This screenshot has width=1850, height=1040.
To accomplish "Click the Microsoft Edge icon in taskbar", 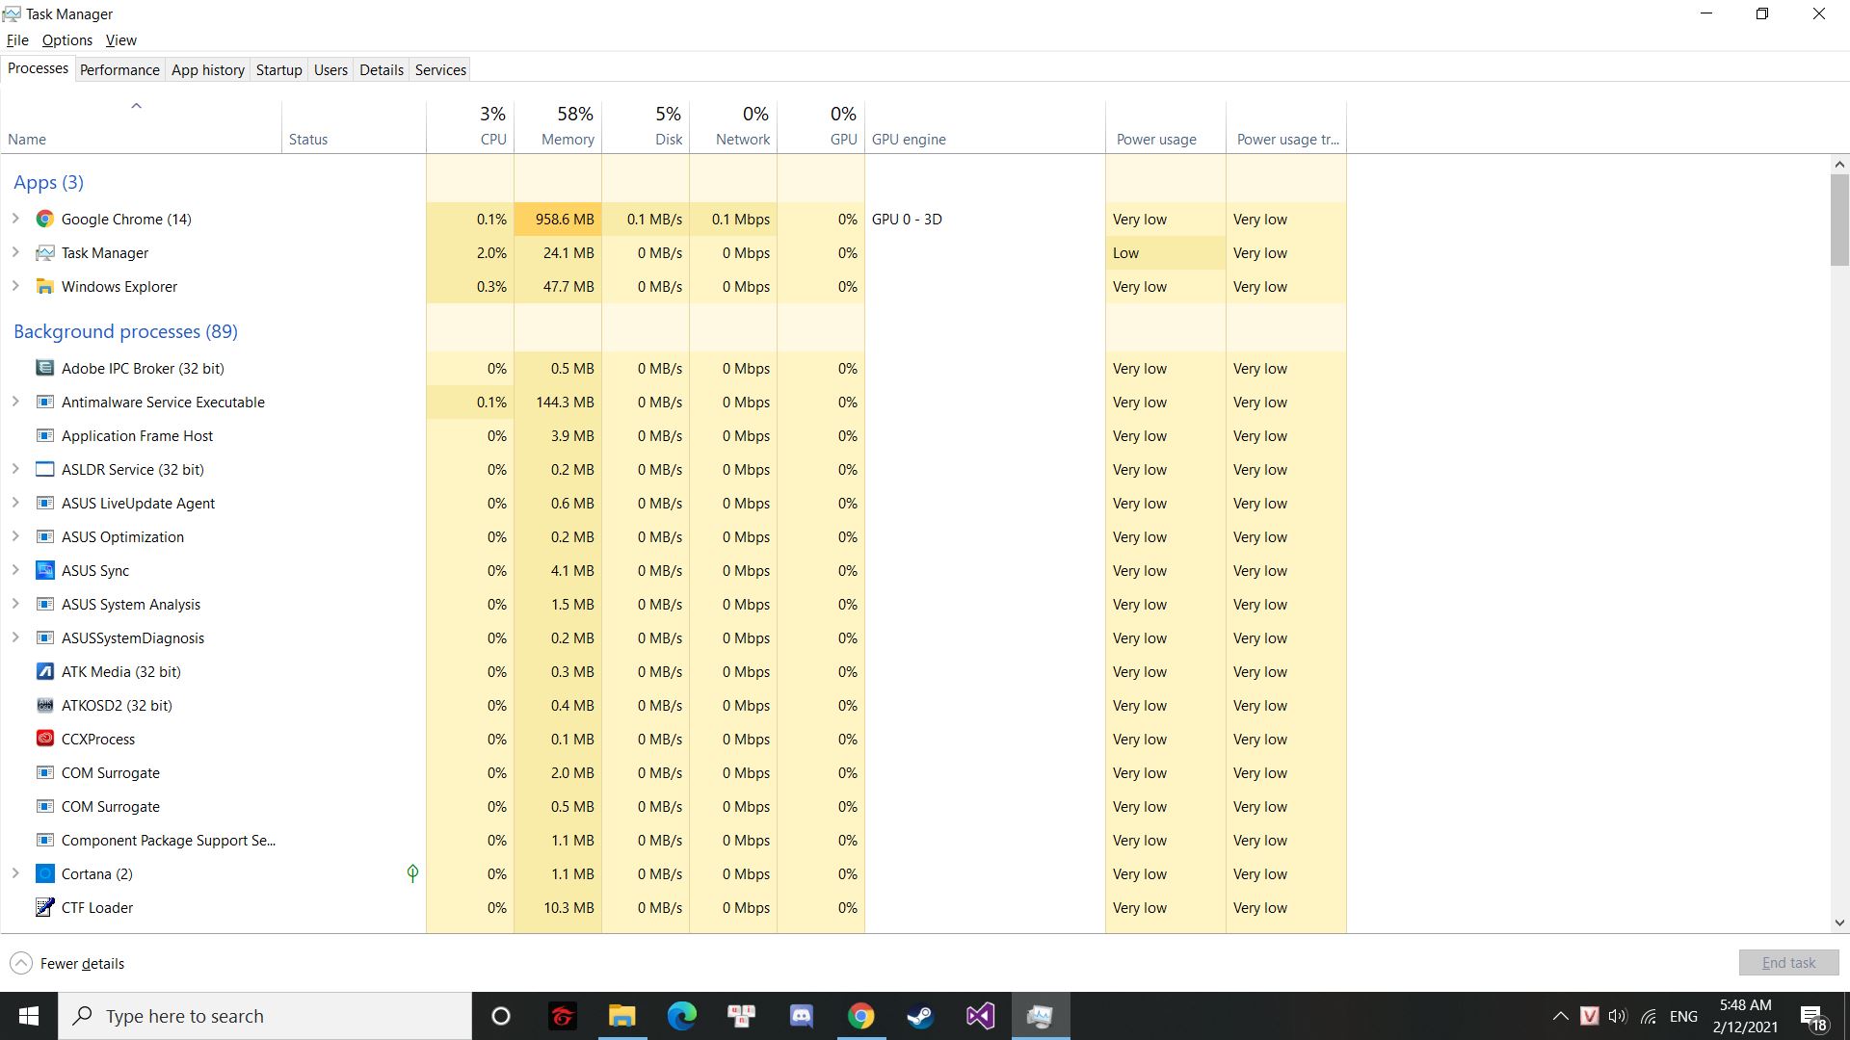I will click(x=681, y=1016).
